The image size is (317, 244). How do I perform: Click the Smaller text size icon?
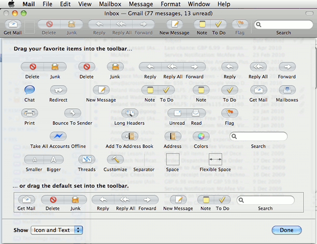pyautogui.click(x=34, y=160)
